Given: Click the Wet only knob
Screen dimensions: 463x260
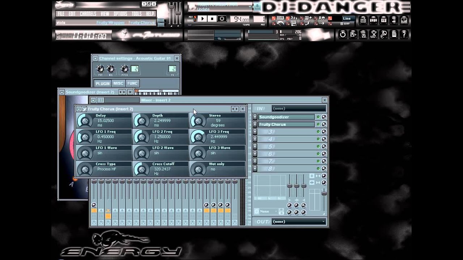Looking at the screenshot, I should pyautogui.click(x=198, y=169).
